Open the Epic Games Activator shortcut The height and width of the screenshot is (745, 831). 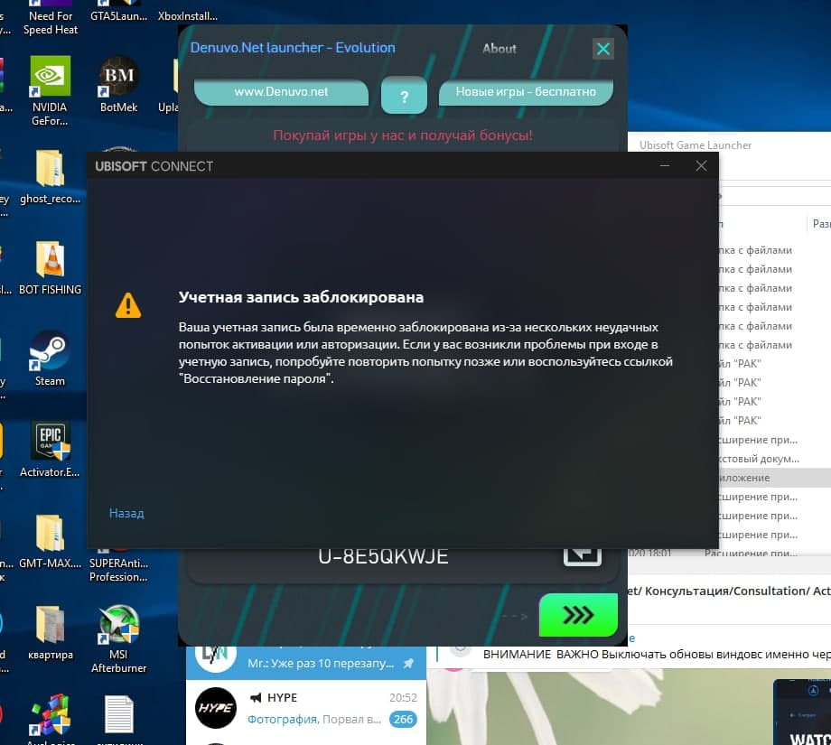point(50,443)
